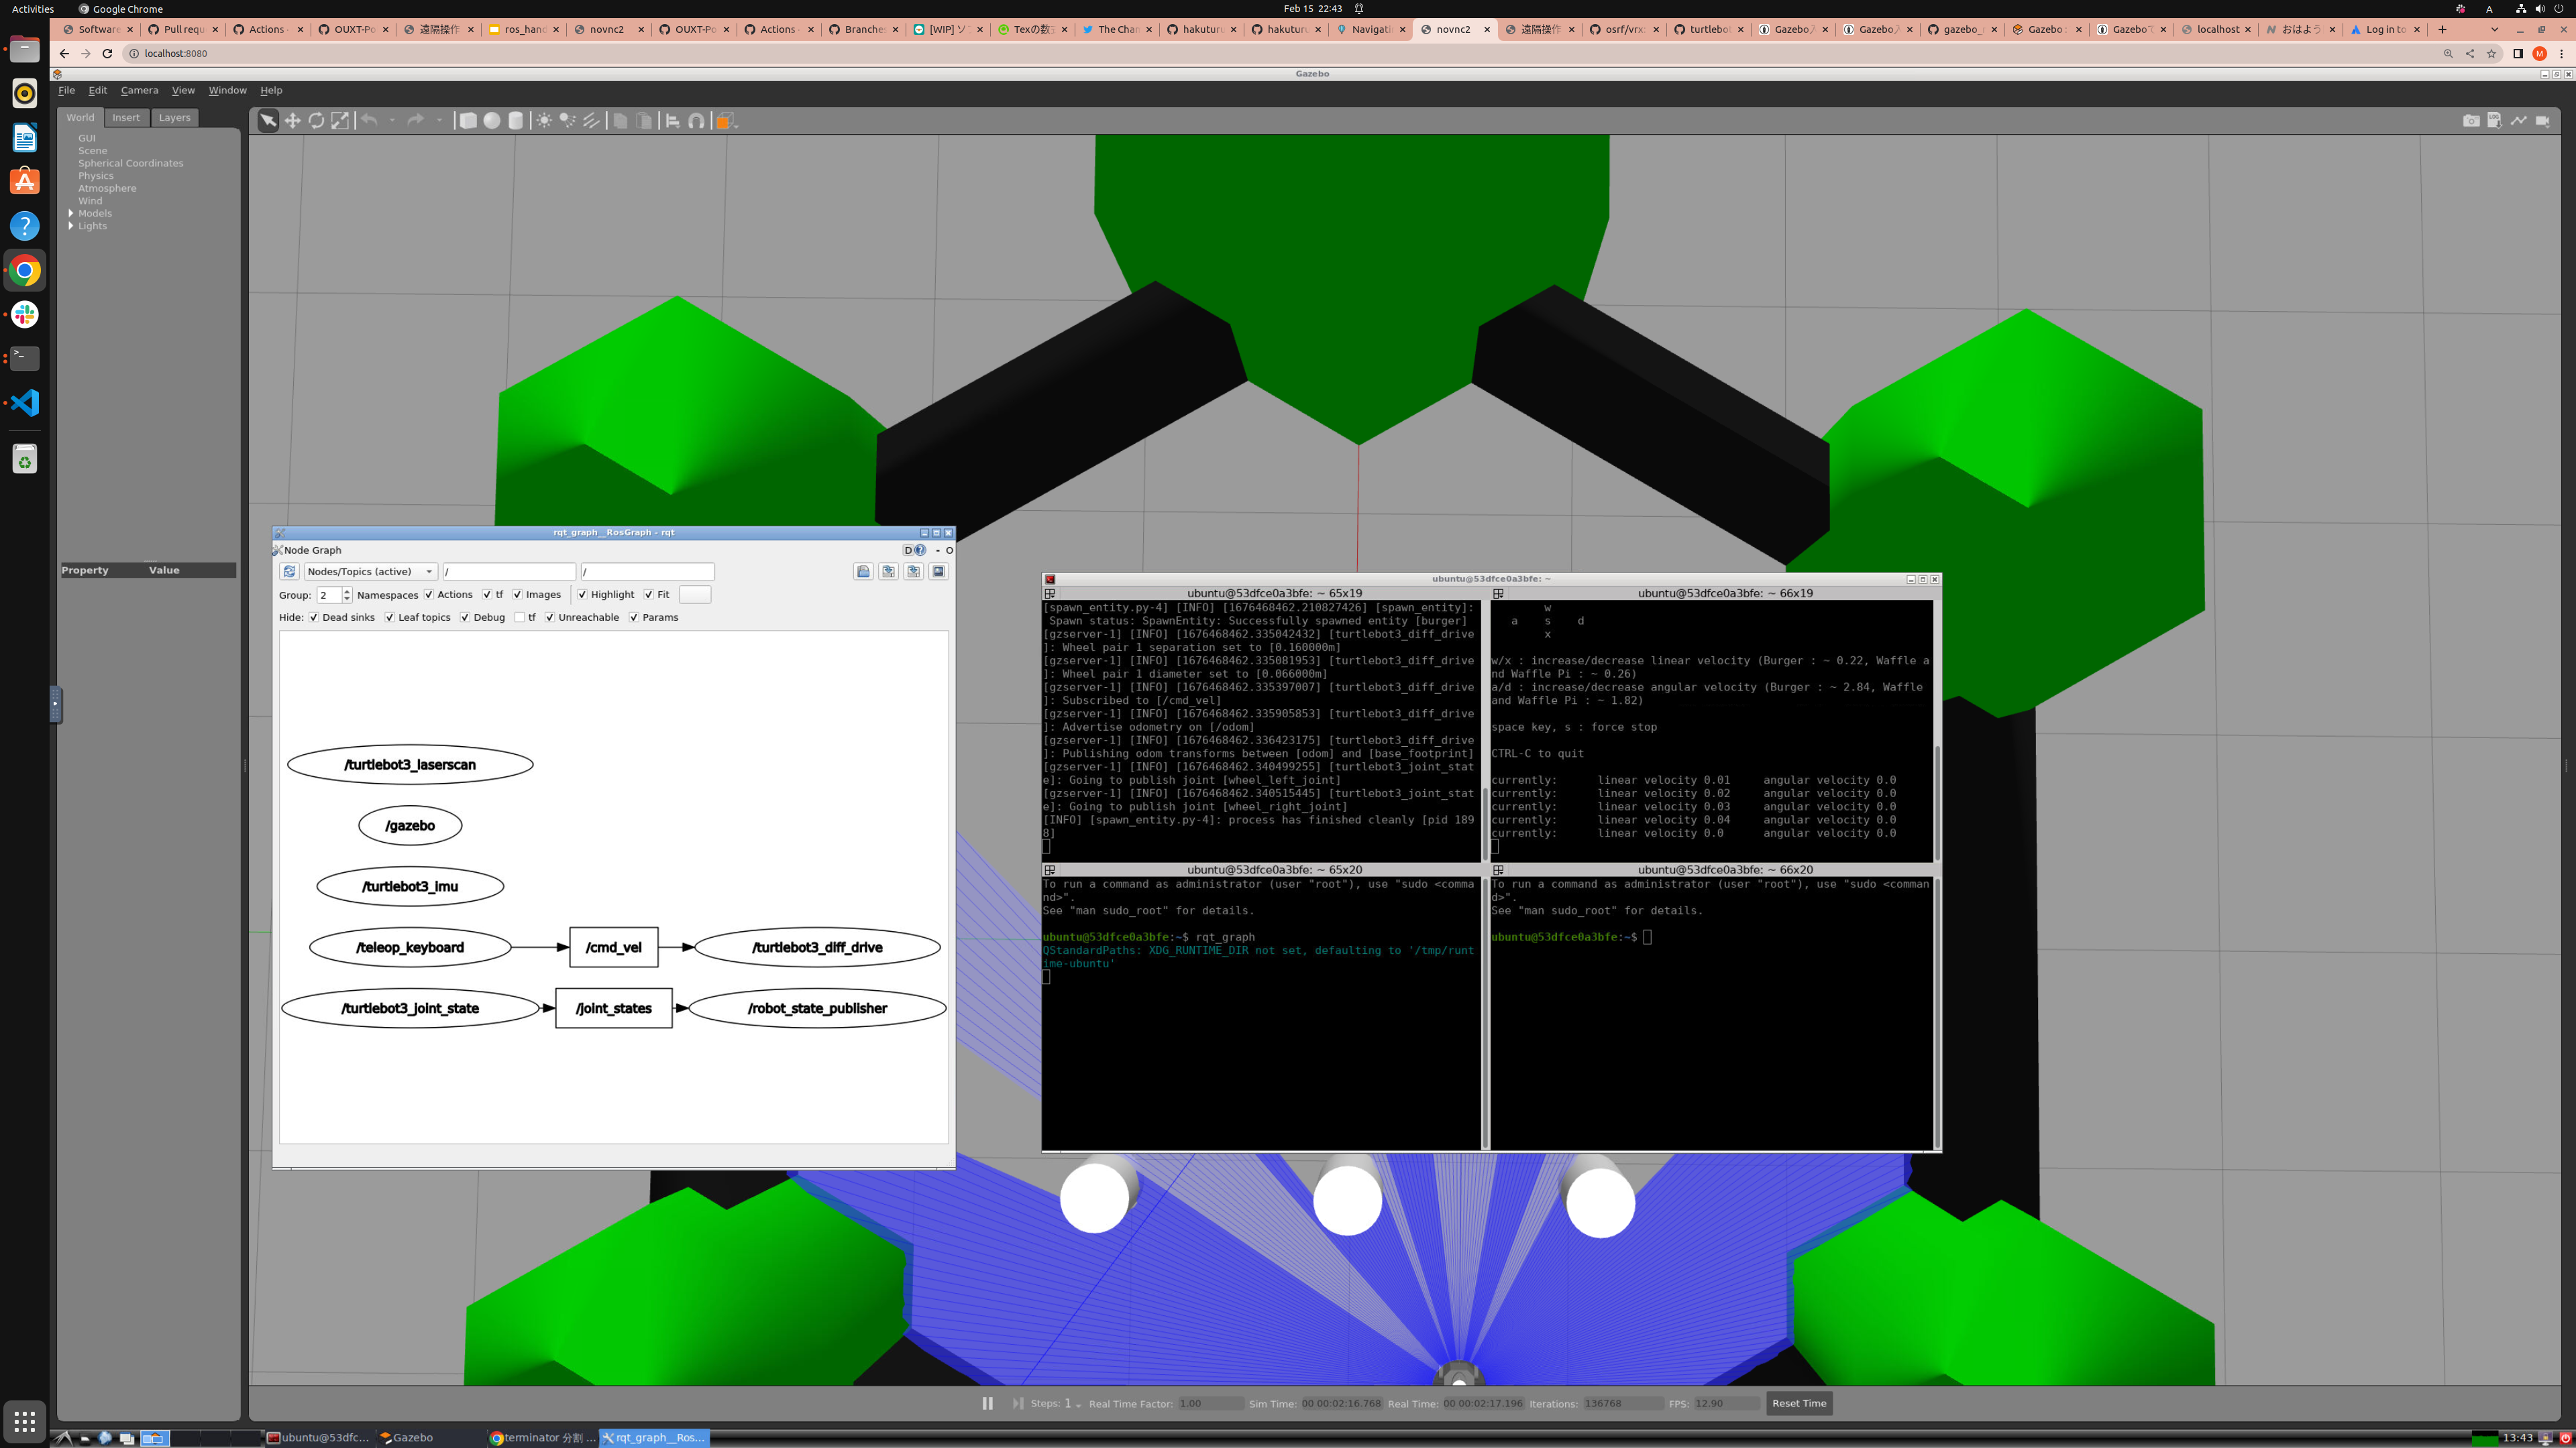
Task: Uncheck Hide Dead sinks
Action: point(314,617)
